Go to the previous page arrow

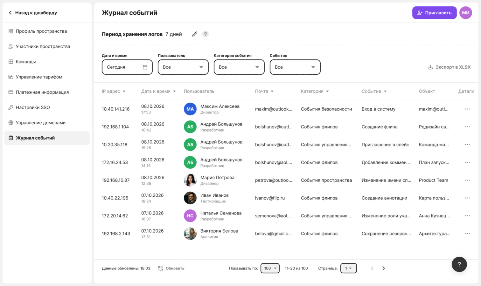click(x=372, y=268)
